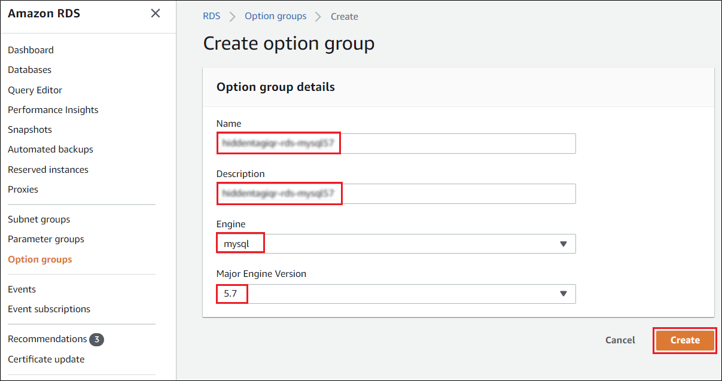Screen dimensions: 722x381
Task: Click the RDS breadcrumb link
Action: [212, 16]
